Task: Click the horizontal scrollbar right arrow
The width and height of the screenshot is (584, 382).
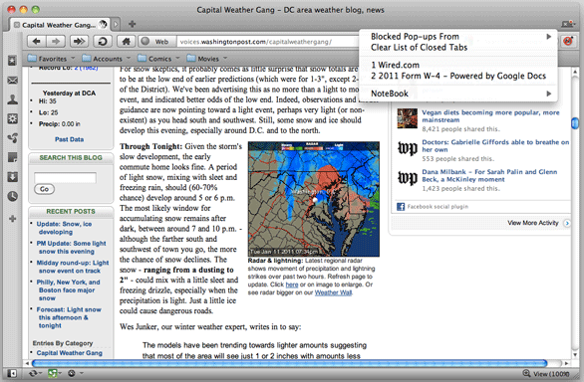Action: pyautogui.click(x=566, y=363)
